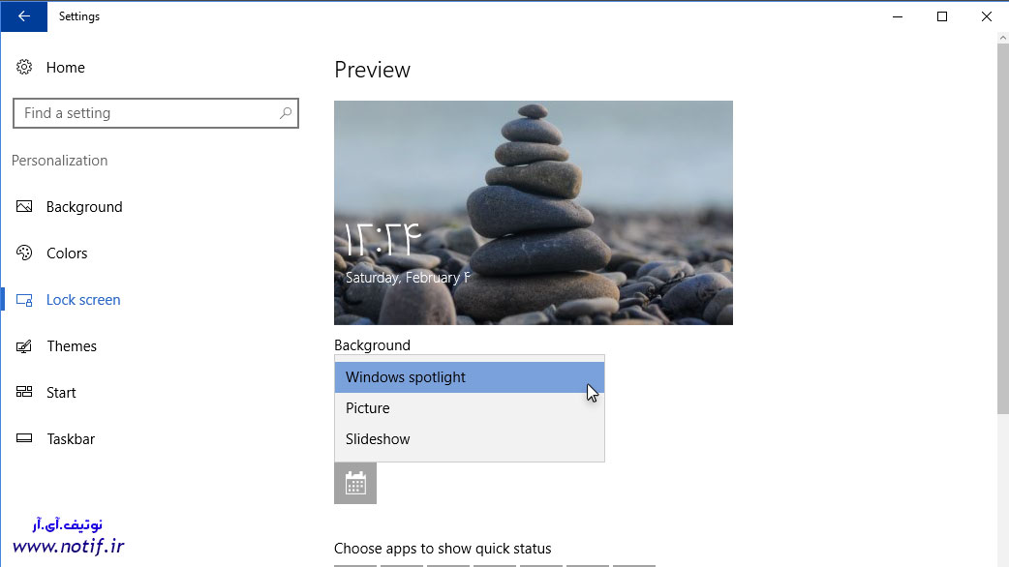Click the back arrow in Settings title bar
This screenshot has height=567, width=1009.
(23, 16)
